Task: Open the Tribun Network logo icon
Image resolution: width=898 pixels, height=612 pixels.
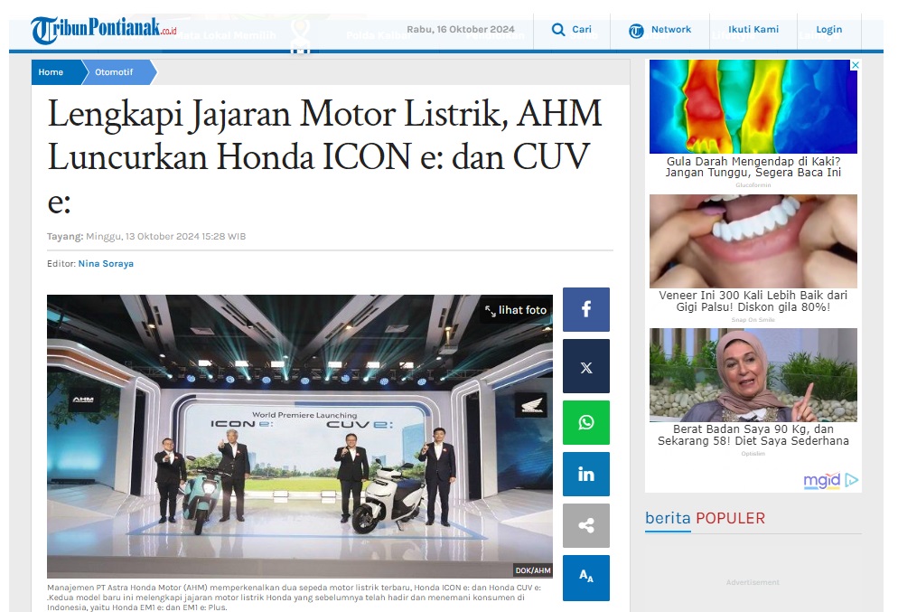Action: click(x=636, y=31)
